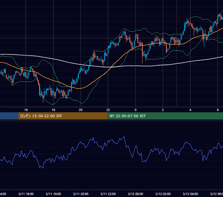The height and width of the screenshot is (197, 223).
Task: Click the '0' hour label on chart axis
Action: (135, 110)
